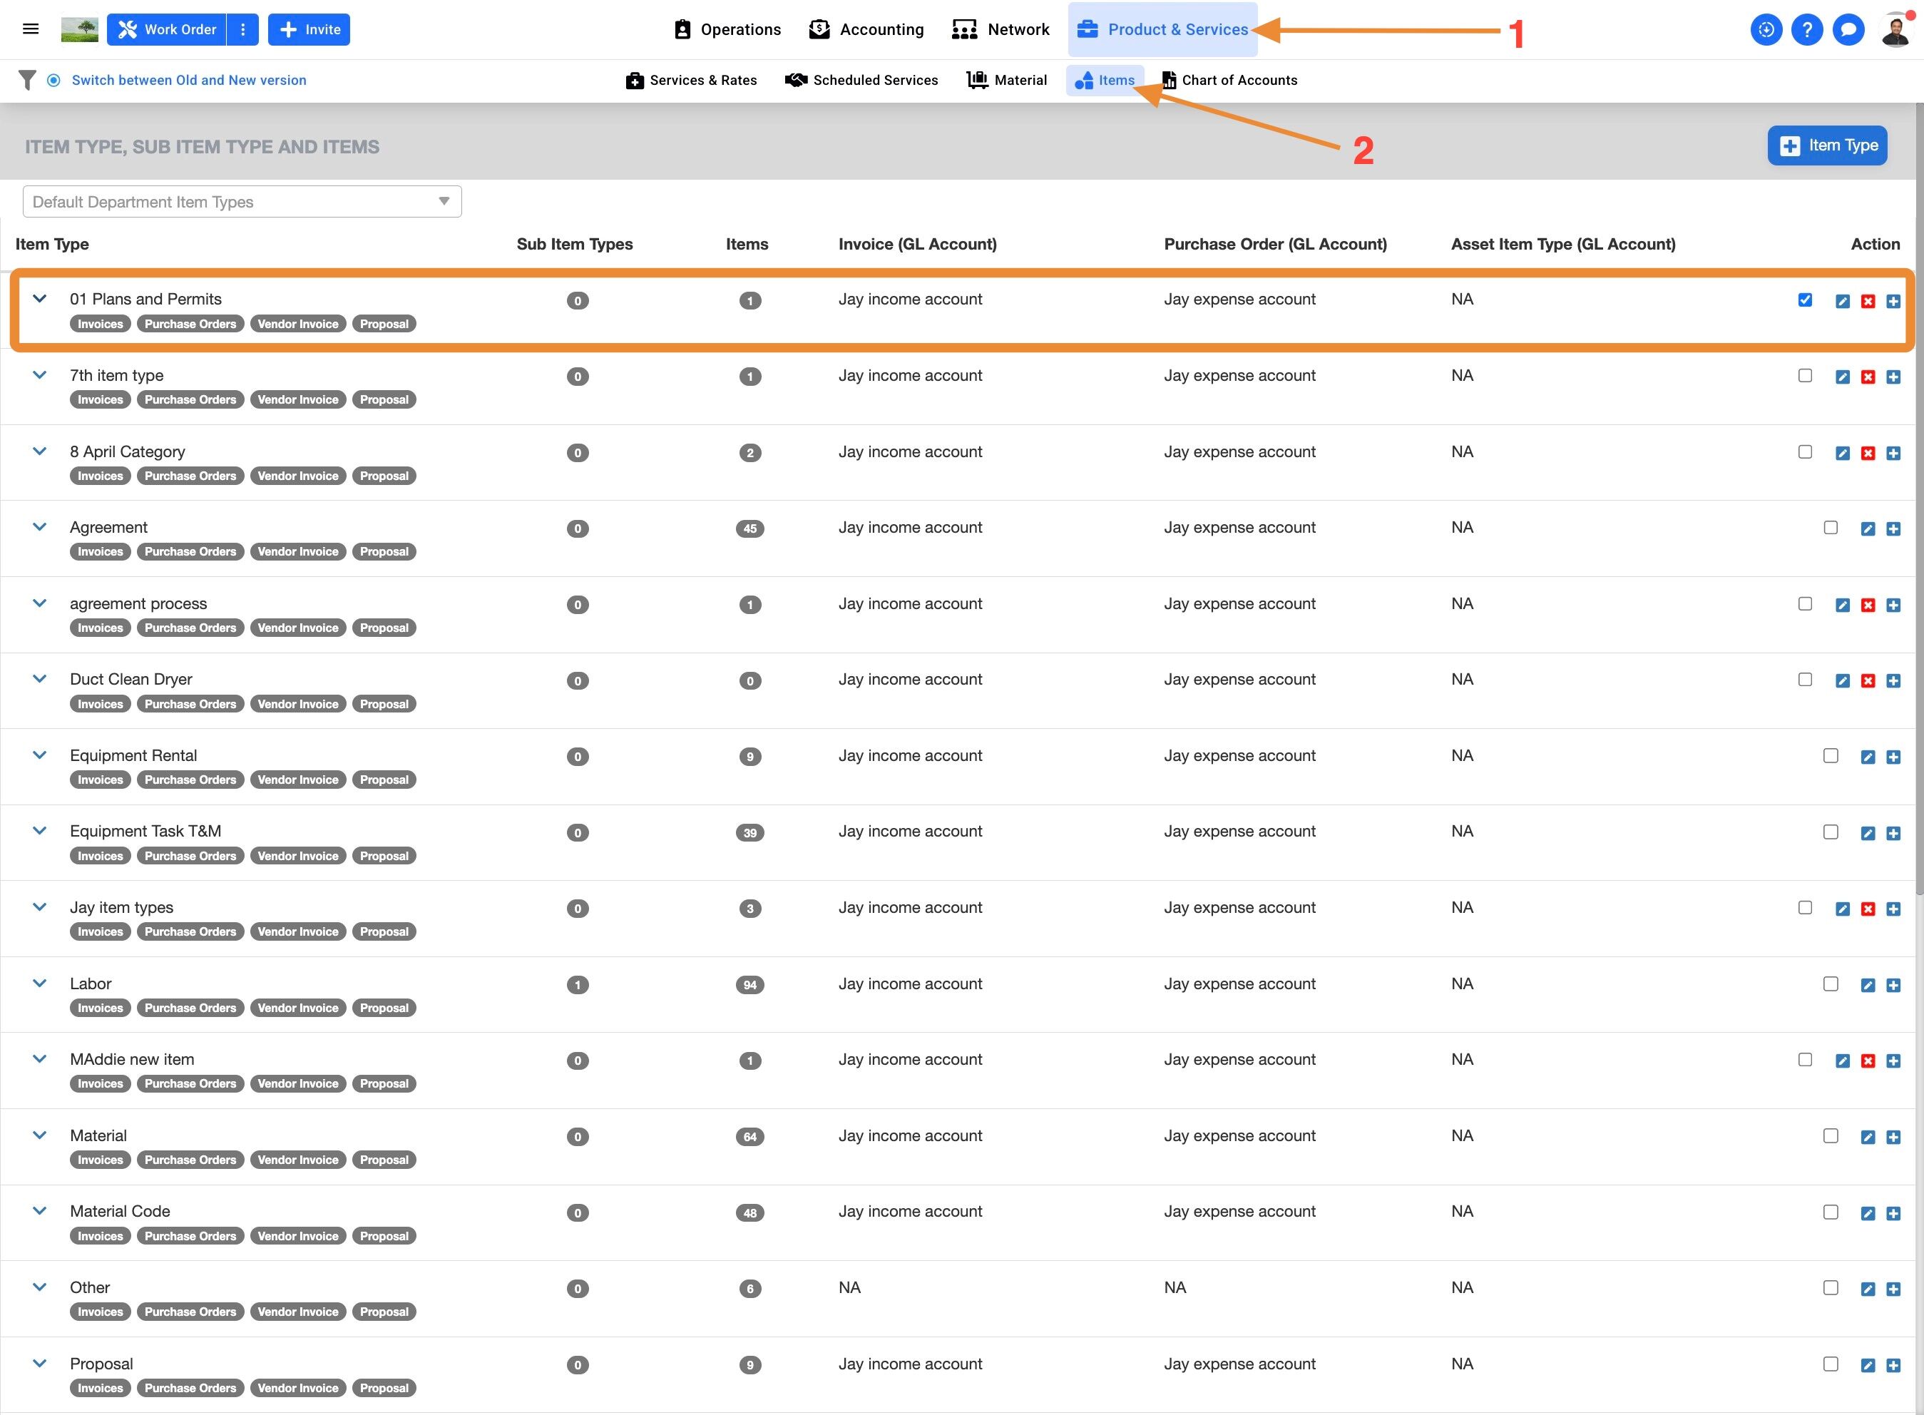
Task: Open the user profile avatar
Action: (x=1895, y=31)
